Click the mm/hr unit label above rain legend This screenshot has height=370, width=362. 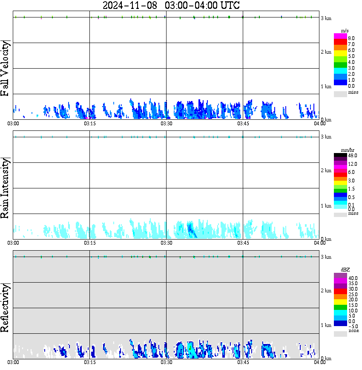tap(348, 150)
